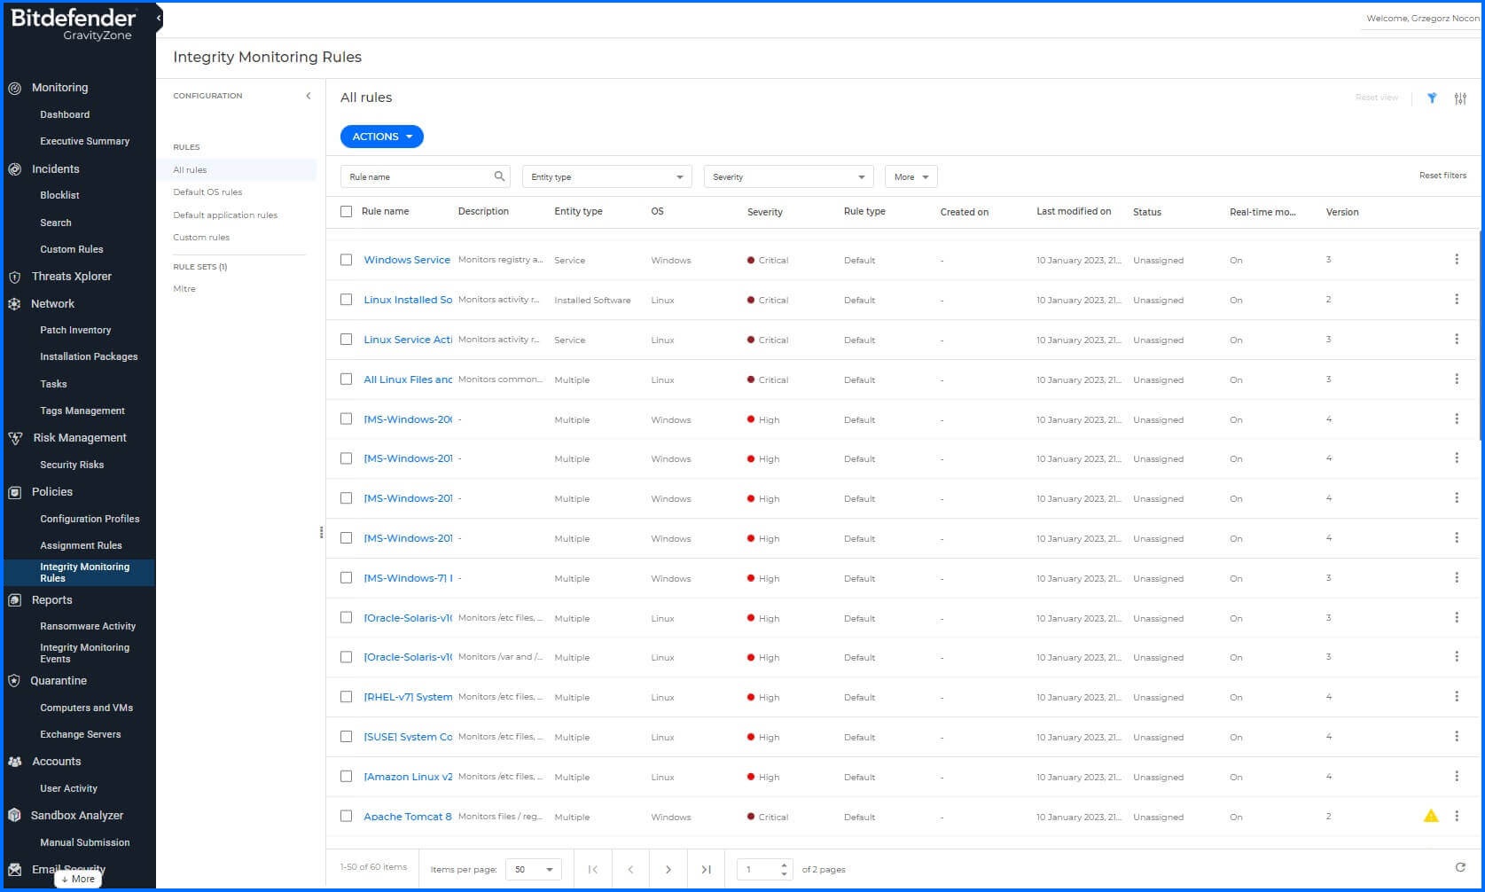
Task: Check the Linux Service Activity rule checkbox
Action: point(347,340)
